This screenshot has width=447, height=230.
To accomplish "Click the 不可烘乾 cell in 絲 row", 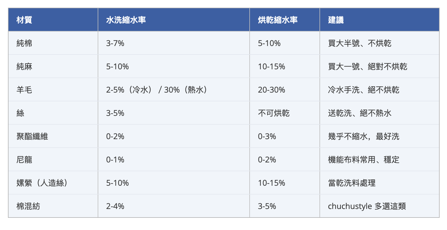I will click(x=273, y=113).
